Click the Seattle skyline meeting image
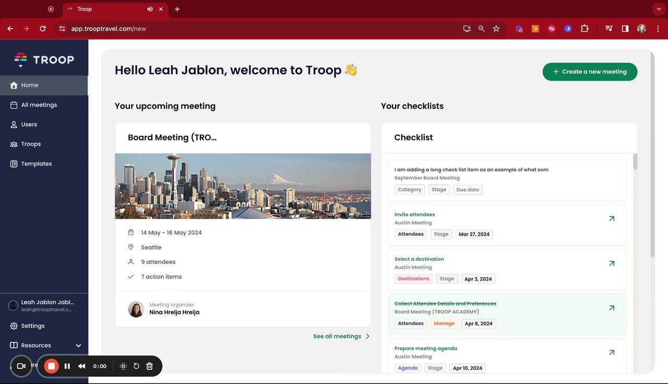 click(x=243, y=186)
